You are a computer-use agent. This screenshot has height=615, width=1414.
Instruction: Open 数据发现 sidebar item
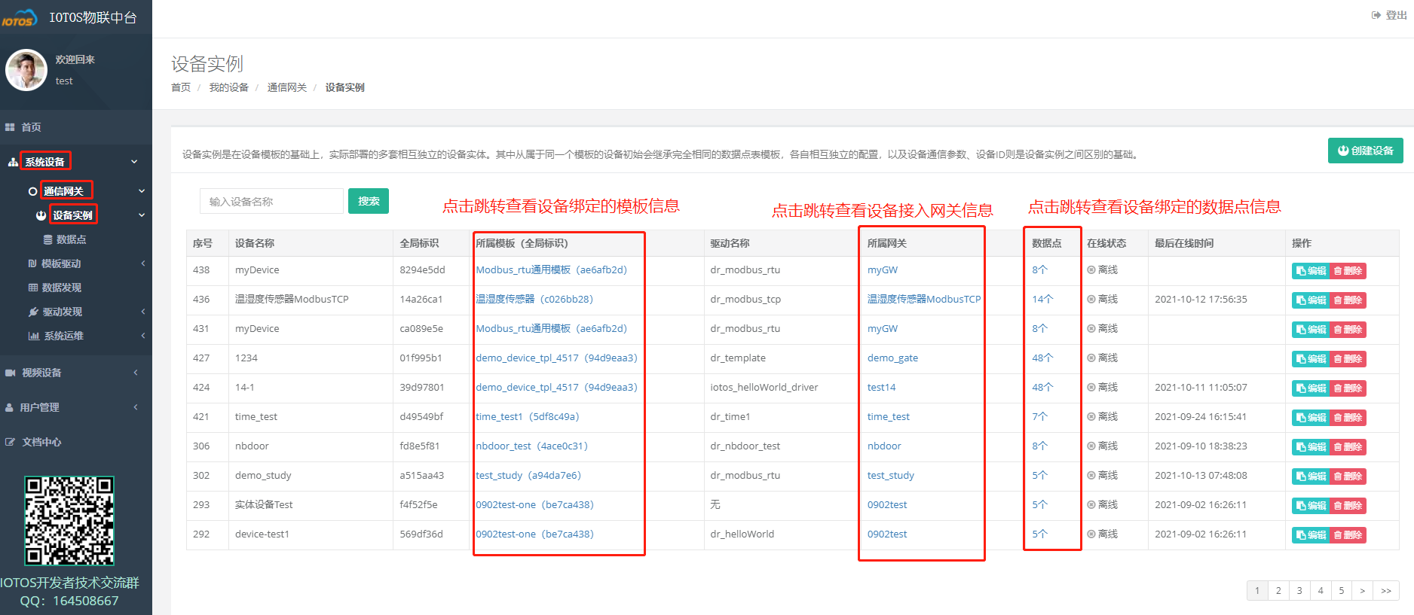61,288
